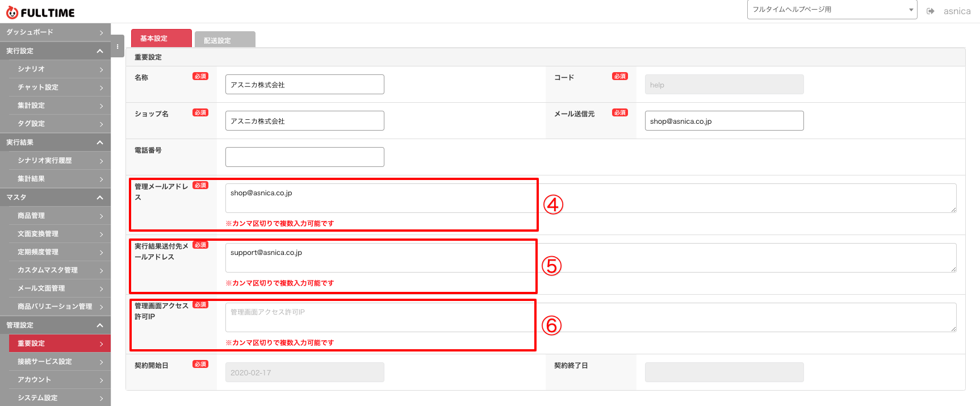Open ダッシュボード in the sidebar

click(x=55, y=32)
